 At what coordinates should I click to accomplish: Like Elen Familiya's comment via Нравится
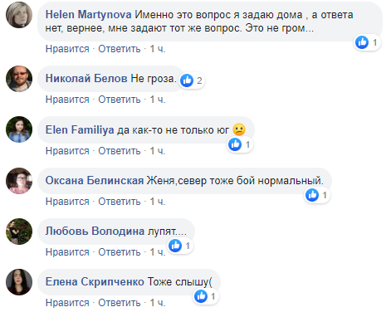pos(67,151)
